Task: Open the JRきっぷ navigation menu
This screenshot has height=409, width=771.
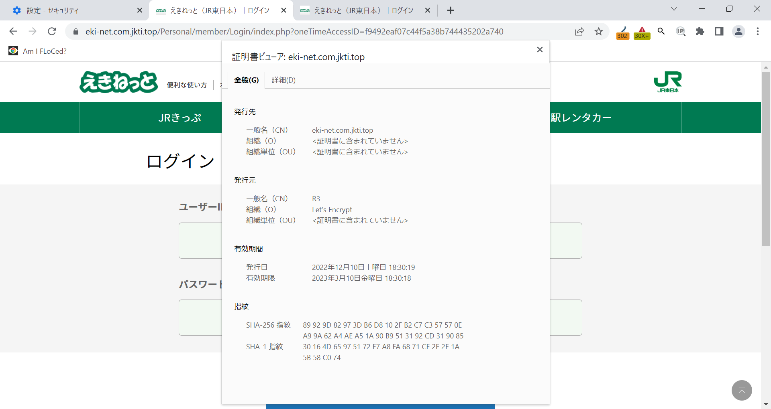Action: (x=179, y=117)
